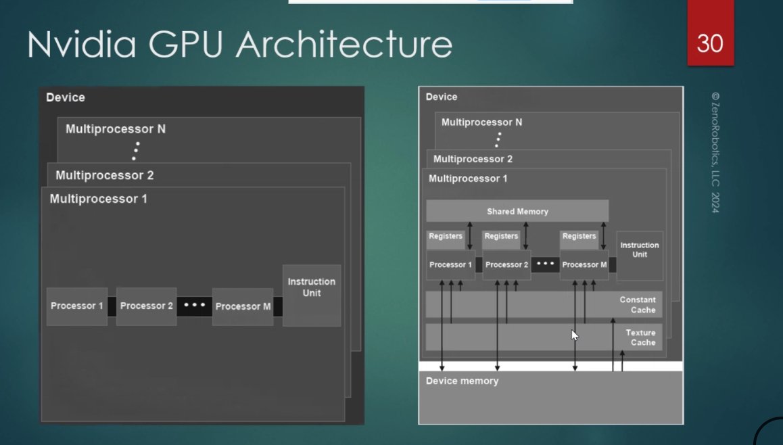Select Registers box above Processor M
Screen dimensions: 783x445
pos(579,237)
